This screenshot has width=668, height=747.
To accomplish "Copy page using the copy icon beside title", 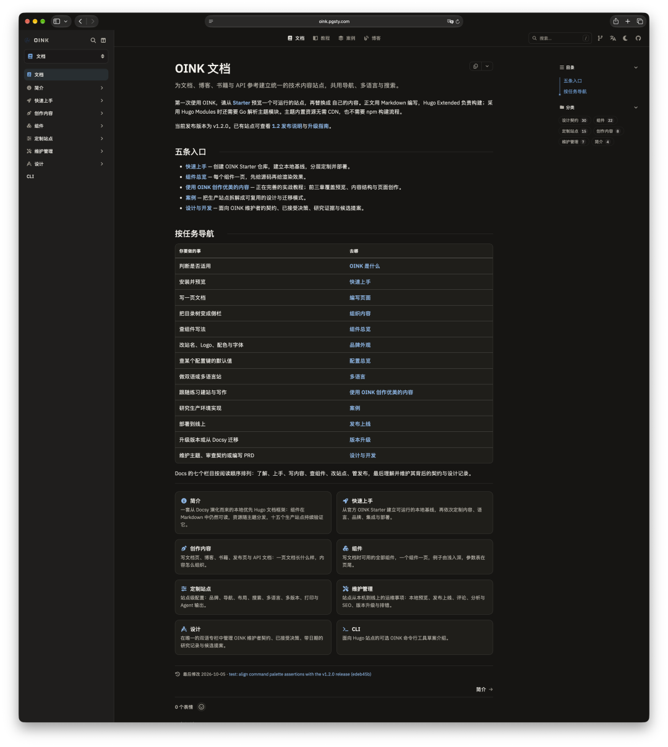I will (476, 66).
